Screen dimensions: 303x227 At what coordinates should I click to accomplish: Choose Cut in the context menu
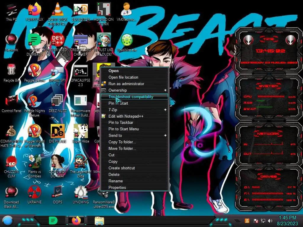[x=135, y=155]
